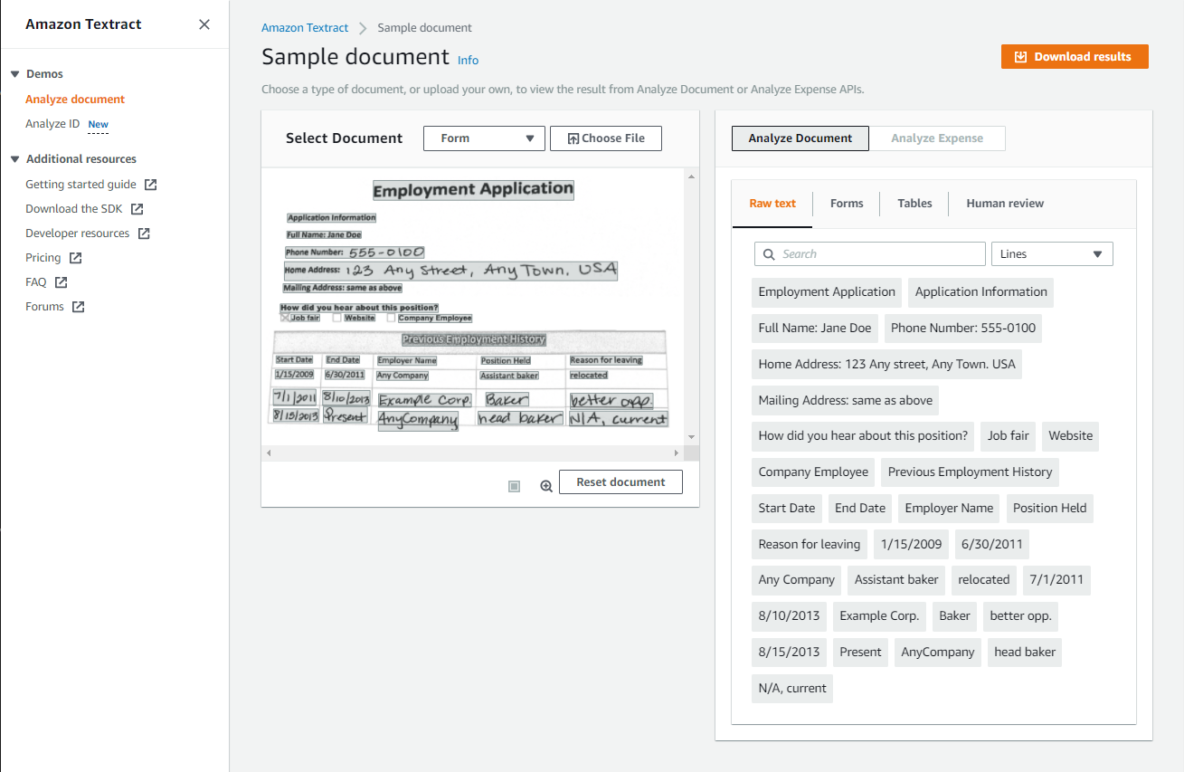The image size is (1184, 772).
Task: Click external link icon beside Developer resources
Action: pos(144,234)
